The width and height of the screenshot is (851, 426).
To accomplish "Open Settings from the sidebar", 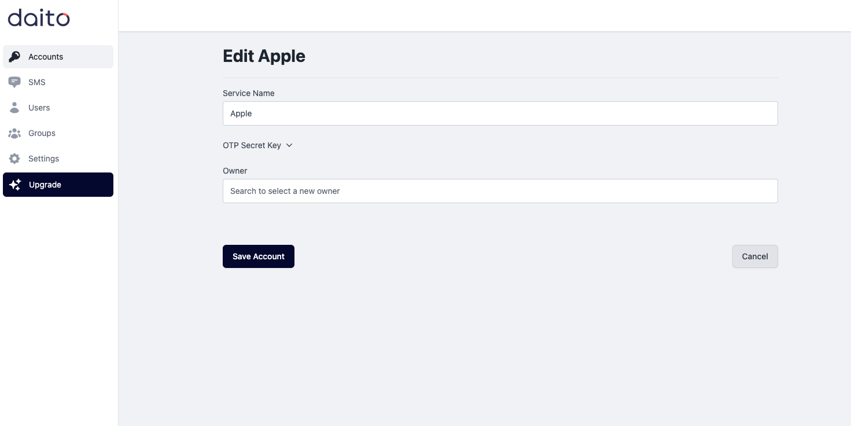I will pos(58,159).
